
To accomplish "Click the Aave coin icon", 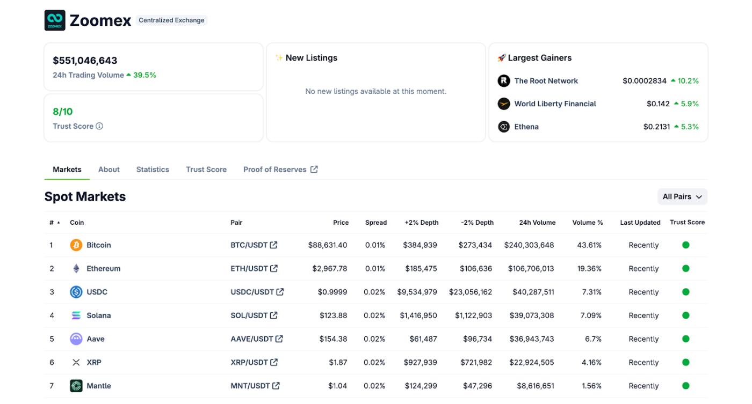I will (x=76, y=339).
